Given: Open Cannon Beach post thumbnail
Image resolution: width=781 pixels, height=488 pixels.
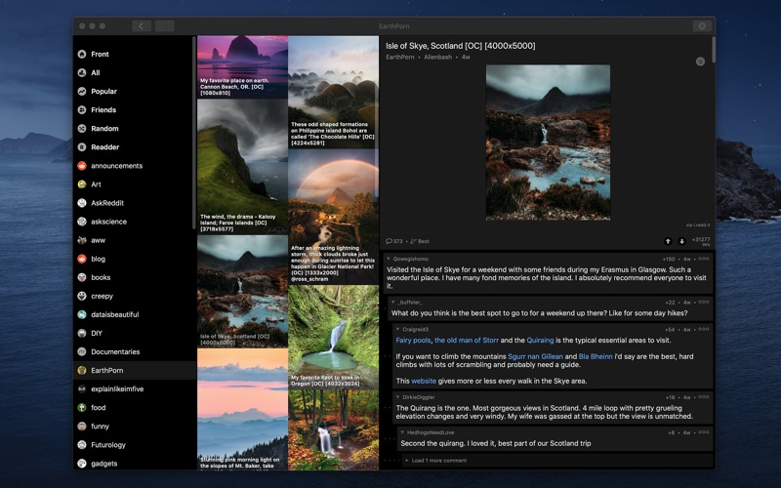Looking at the screenshot, I should click(x=242, y=66).
